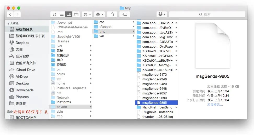Click the msgSends-9805 preview thumbnail
Viewport: 254px width, 135px height.
tap(212, 45)
